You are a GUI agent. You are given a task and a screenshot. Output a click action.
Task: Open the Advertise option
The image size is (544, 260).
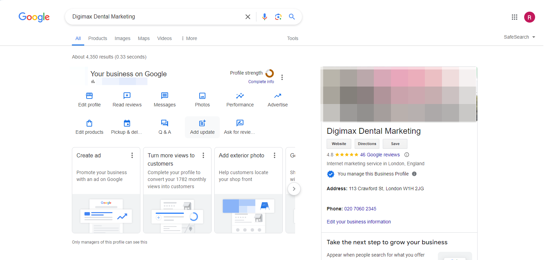pyautogui.click(x=278, y=100)
